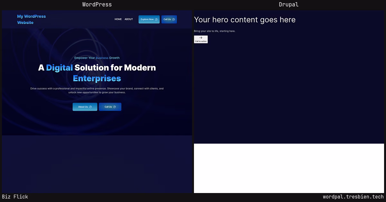The width and height of the screenshot is (386, 202).
Task: Click the arrow icon in hero Call Us button
Action: point(115,107)
